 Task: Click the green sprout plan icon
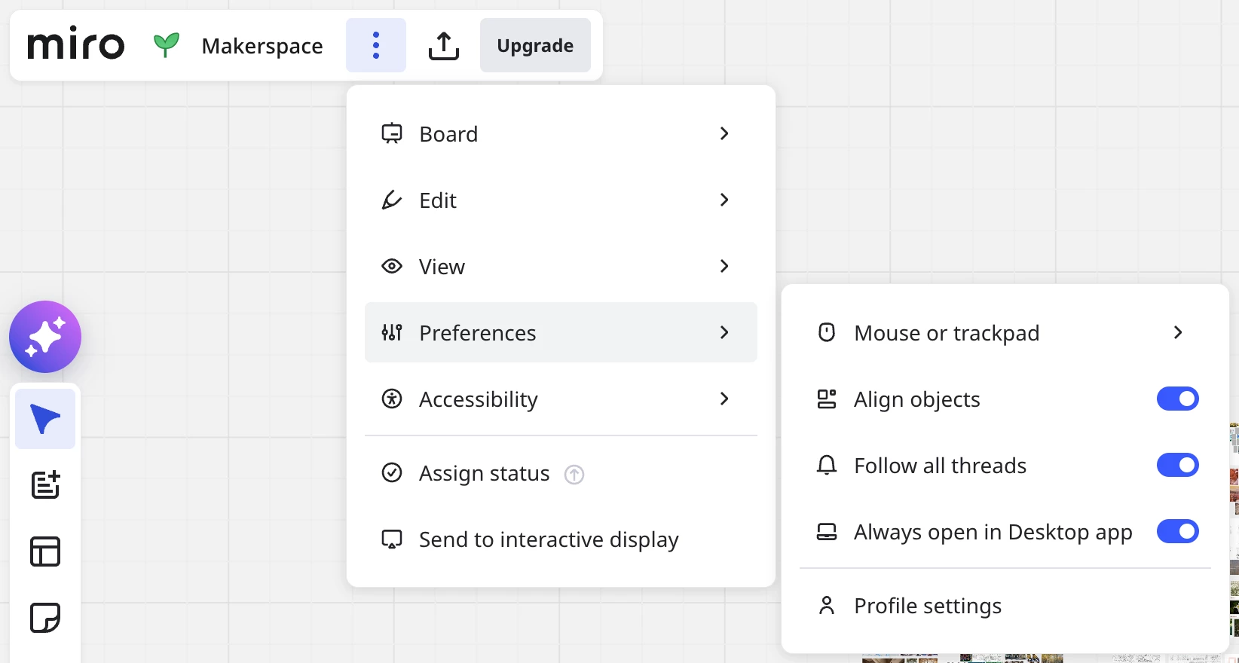click(x=167, y=45)
